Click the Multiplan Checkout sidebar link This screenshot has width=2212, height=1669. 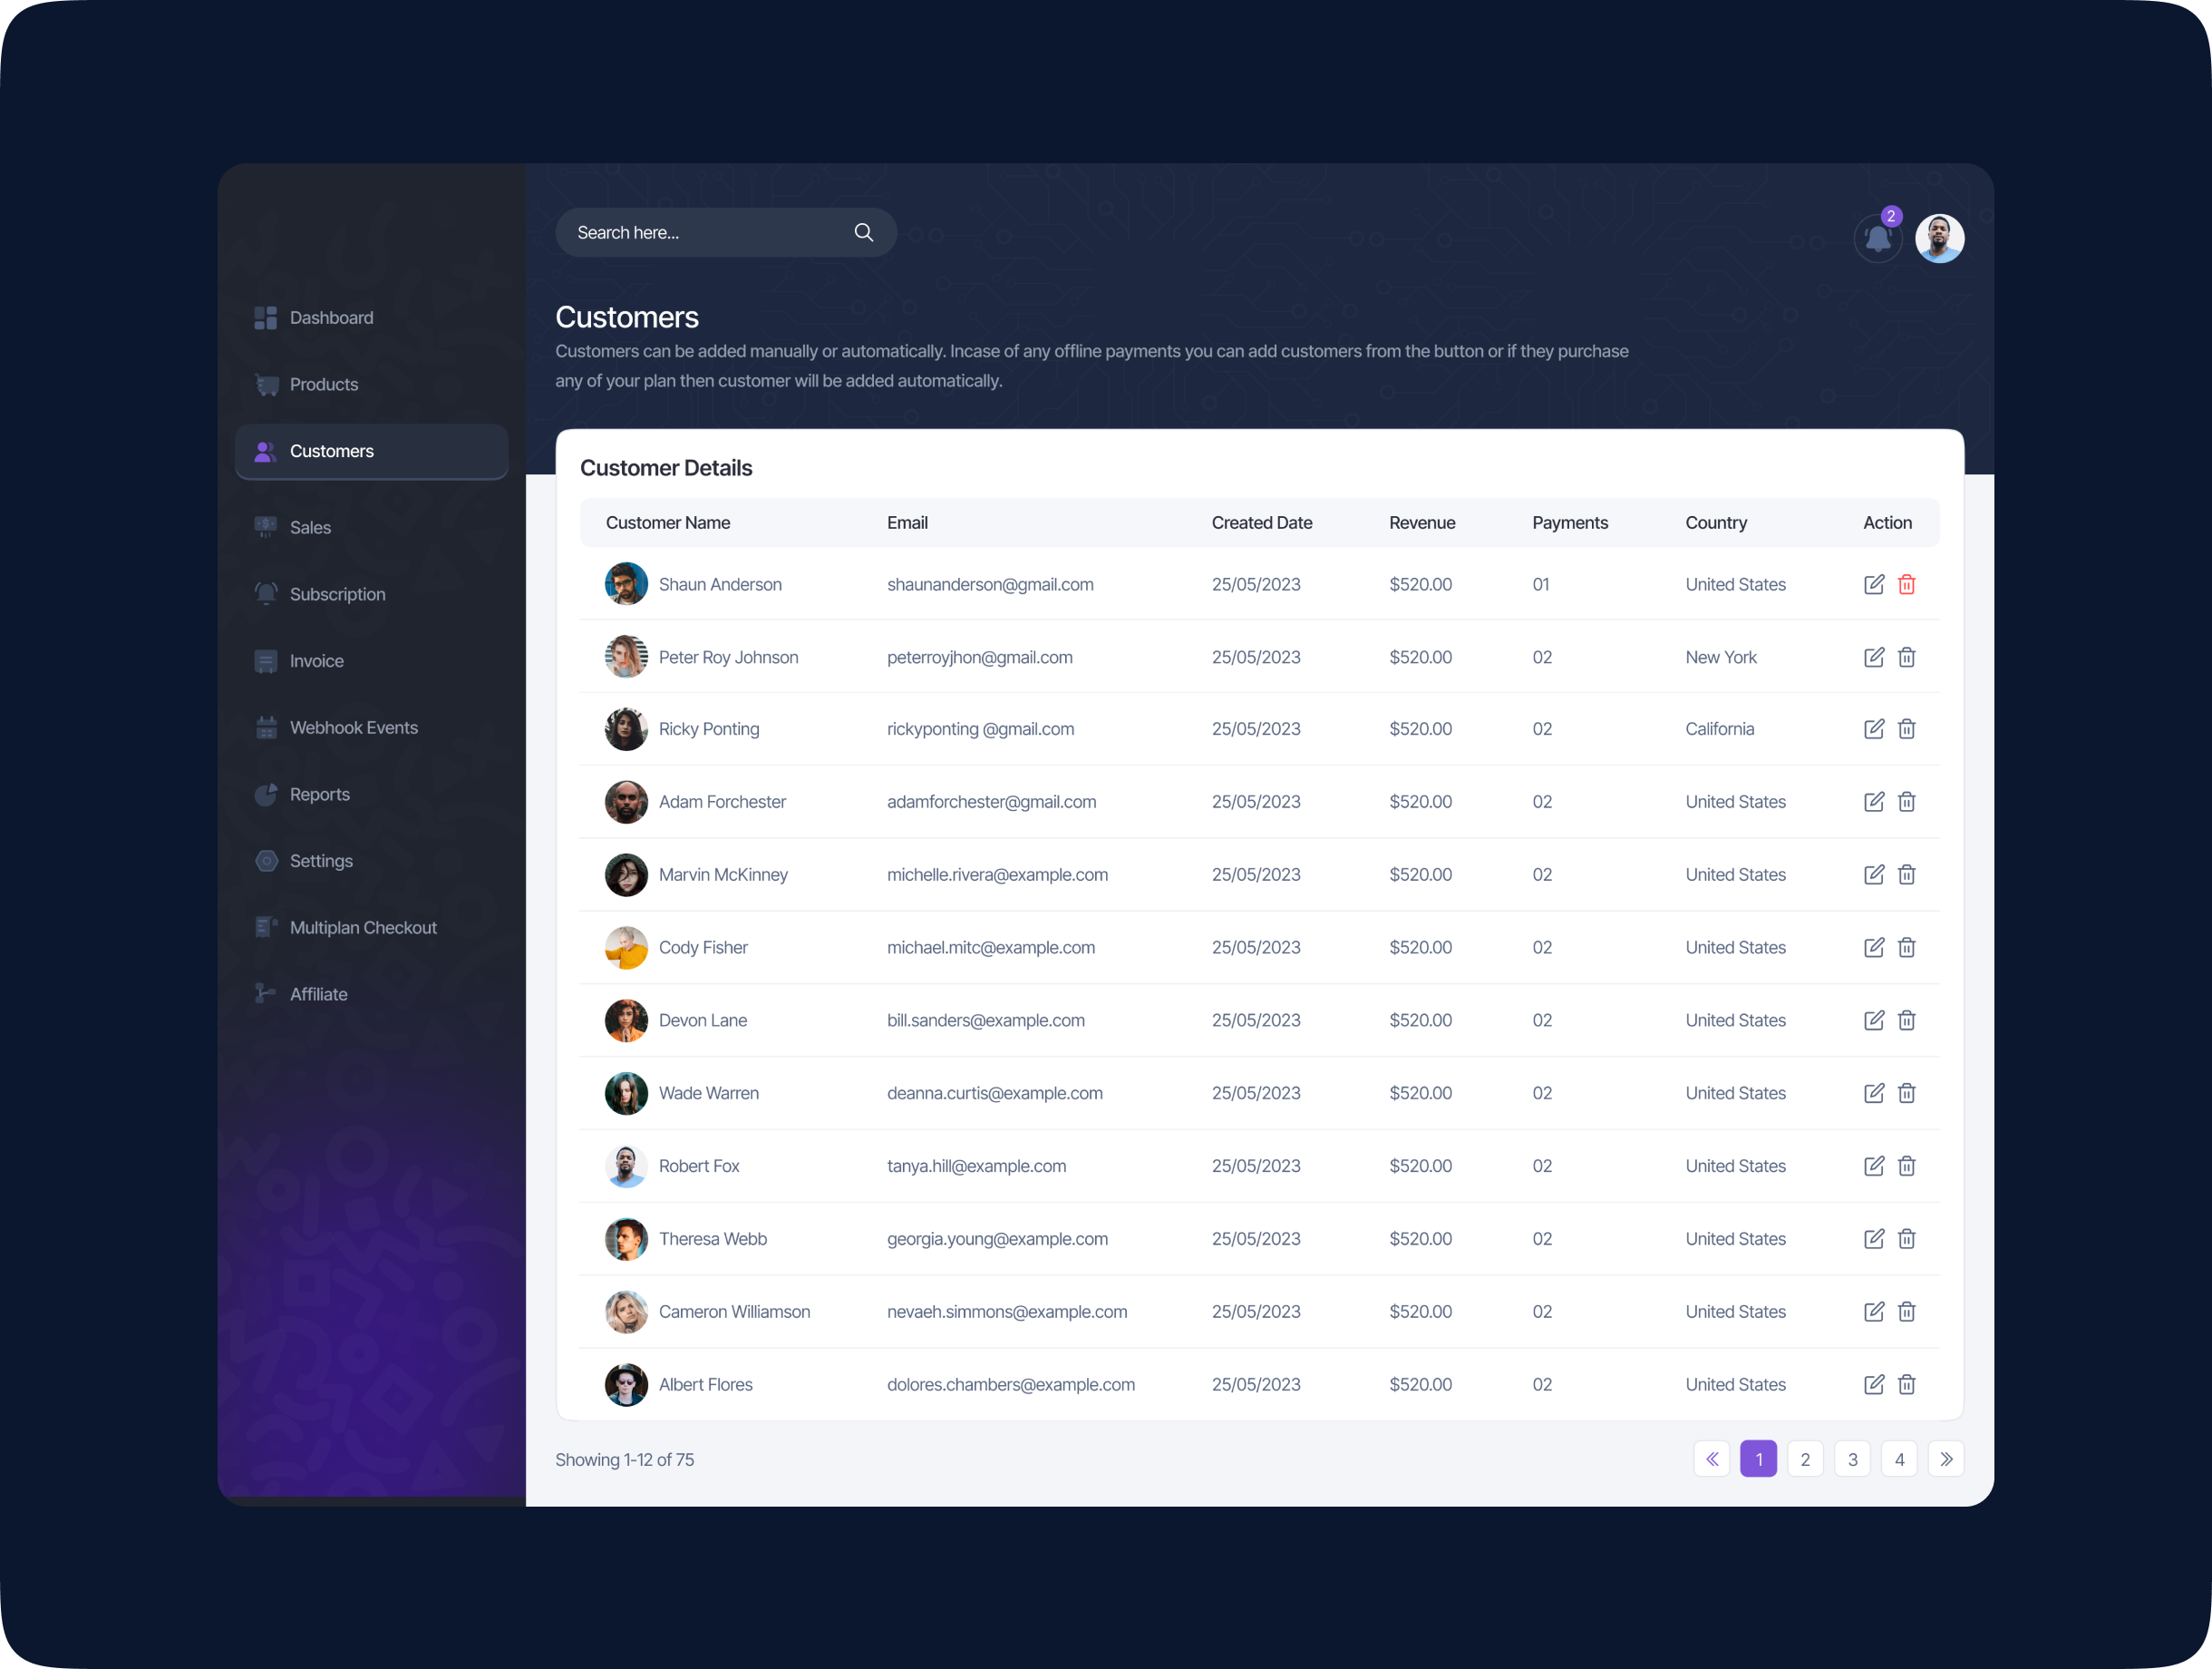tap(364, 927)
